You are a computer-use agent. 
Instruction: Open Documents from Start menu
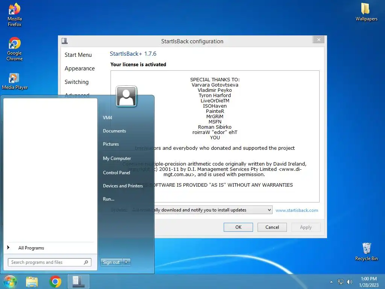pos(114,131)
